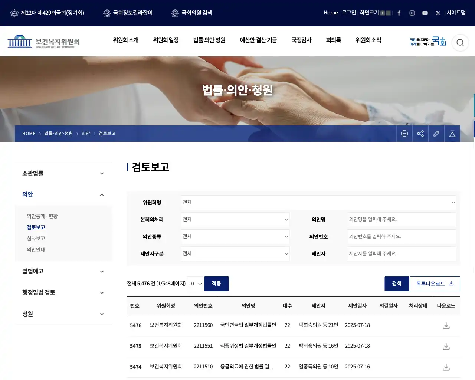Expand the 소관법률 sidebar section
This screenshot has height=380, width=475.
click(63, 173)
